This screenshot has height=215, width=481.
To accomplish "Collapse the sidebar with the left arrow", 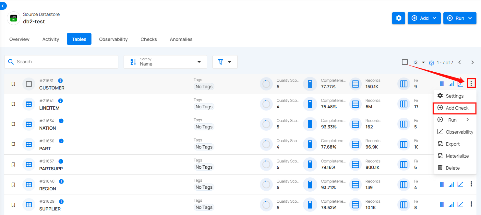I will 3,6.
